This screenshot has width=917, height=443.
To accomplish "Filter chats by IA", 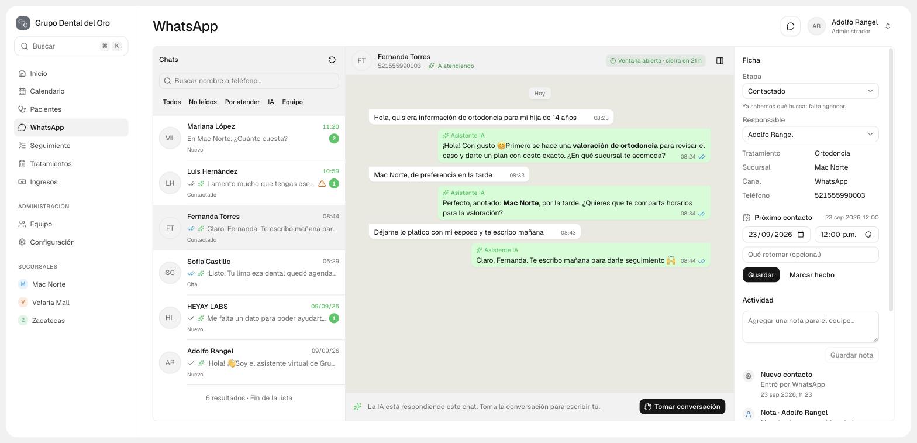I will [271, 102].
